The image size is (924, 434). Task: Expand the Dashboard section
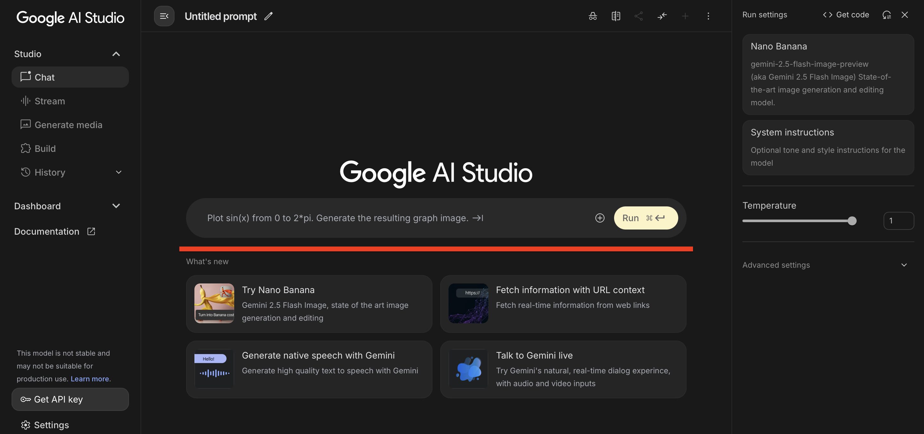pyautogui.click(x=116, y=206)
